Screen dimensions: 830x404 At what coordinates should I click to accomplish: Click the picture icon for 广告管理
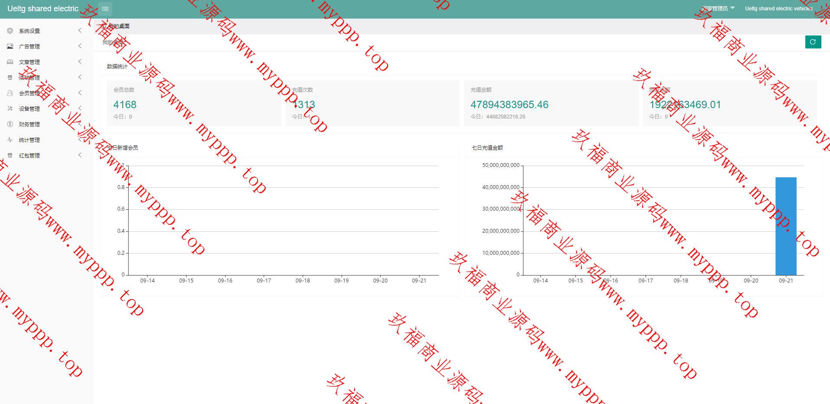click(10, 46)
